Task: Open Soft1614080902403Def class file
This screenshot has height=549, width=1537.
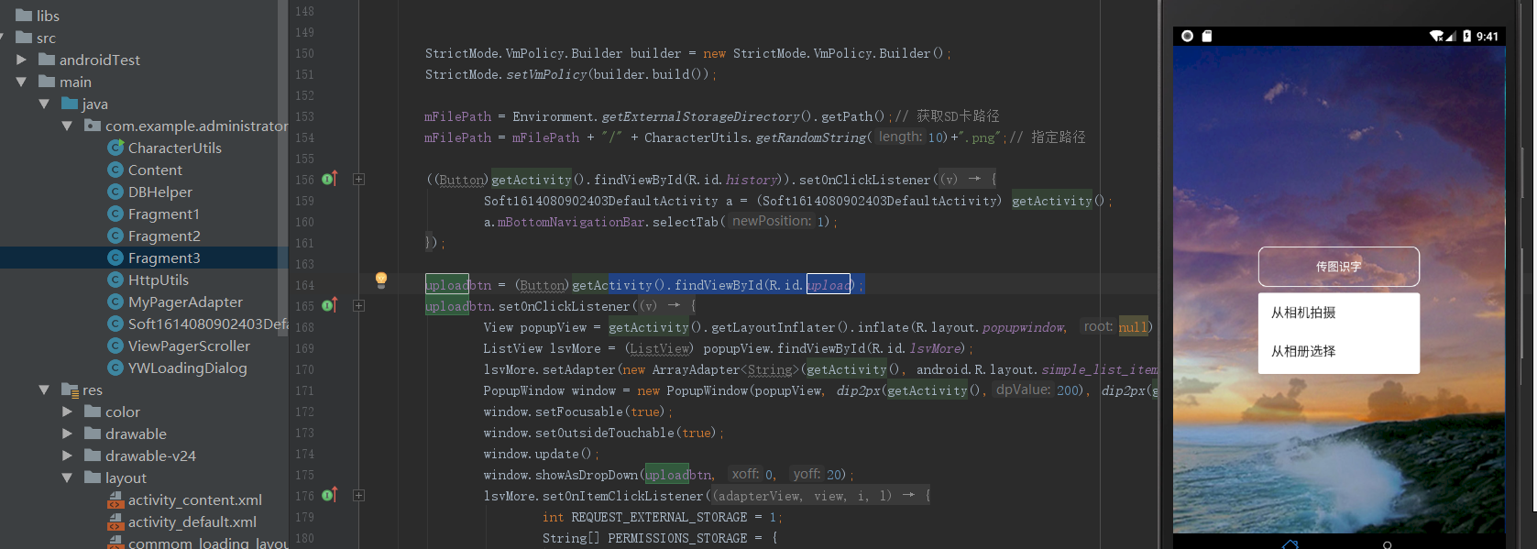Action: click(x=208, y=324)
